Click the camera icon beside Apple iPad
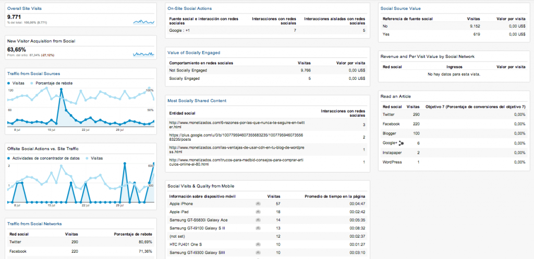534x259 pixels. [x=258, y=212]
